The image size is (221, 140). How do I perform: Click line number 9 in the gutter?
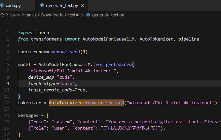pyautogui.click(x=8, y=84)
